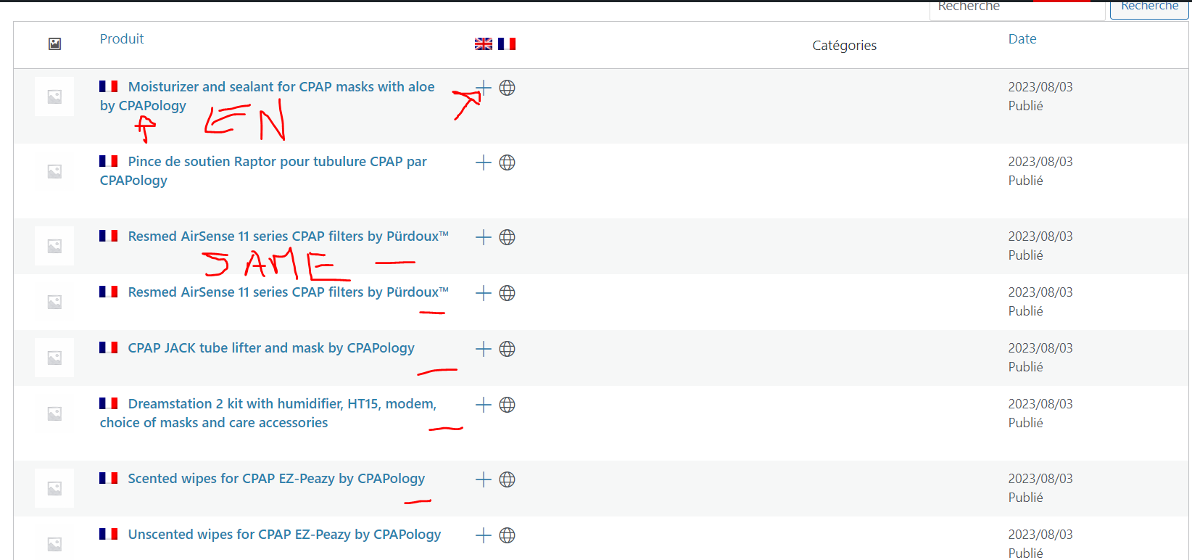Click the 2023/08/03 date in Moisturizer row

pyautogui.click(x=1040, y=87)
